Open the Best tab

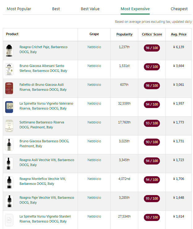coord(56,9)
